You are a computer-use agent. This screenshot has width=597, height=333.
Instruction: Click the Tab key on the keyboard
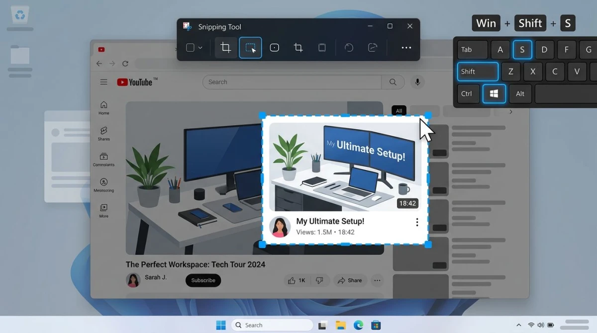coord(473,50)
